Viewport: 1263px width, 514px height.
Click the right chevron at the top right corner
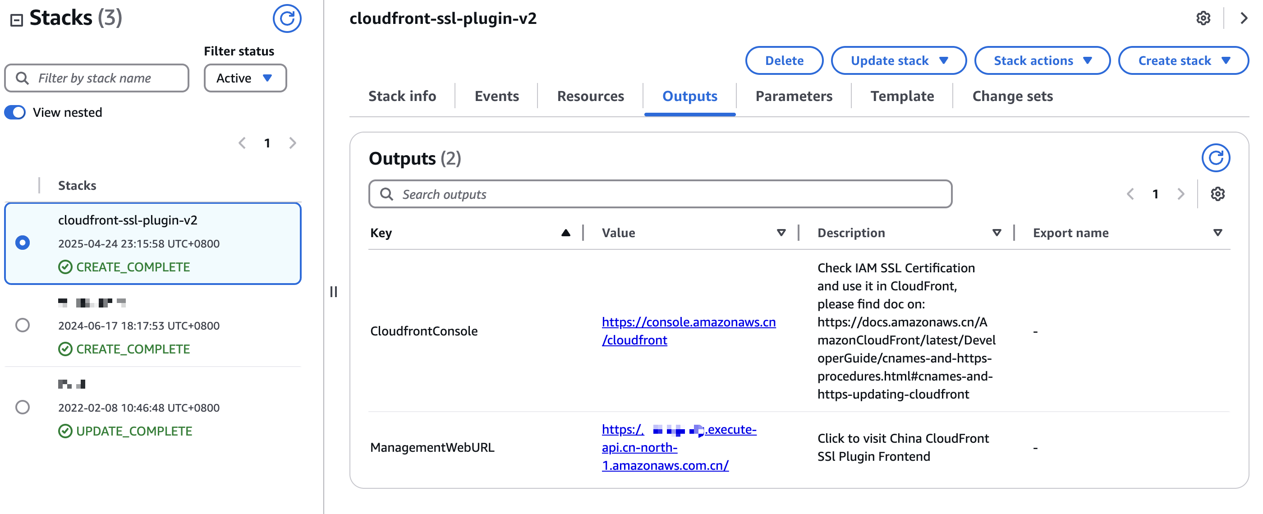pyautogui.click(x=1244, y=18)
